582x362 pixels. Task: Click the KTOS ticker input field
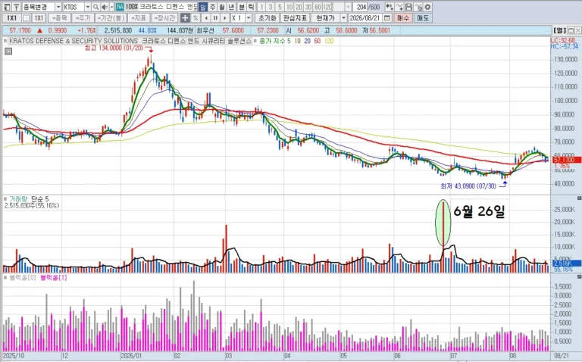click(74, 7)
